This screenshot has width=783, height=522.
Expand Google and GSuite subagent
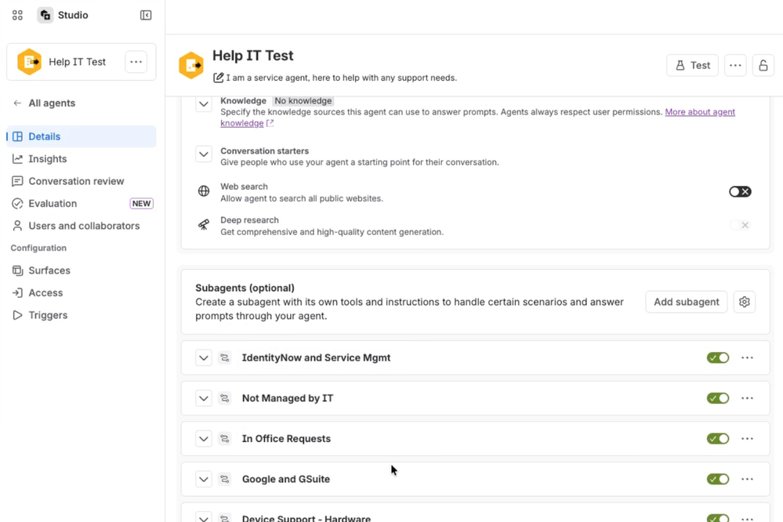click(204, 479)
